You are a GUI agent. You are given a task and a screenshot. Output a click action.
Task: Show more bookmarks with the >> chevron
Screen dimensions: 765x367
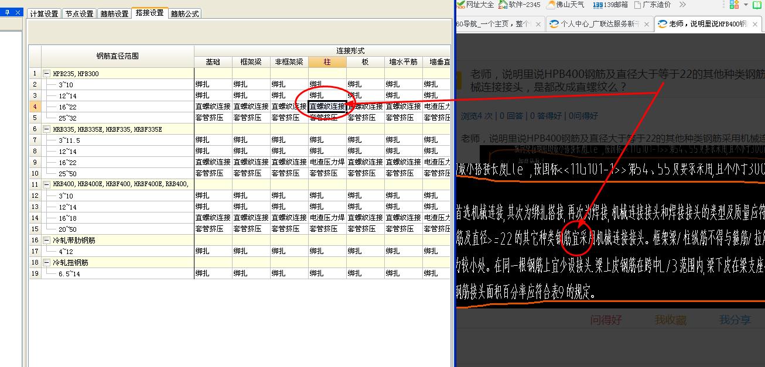point(682,5)
